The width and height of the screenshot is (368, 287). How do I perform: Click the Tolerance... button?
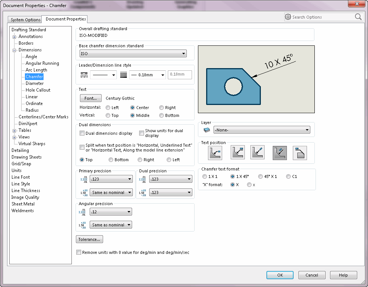tap(89, 239)
